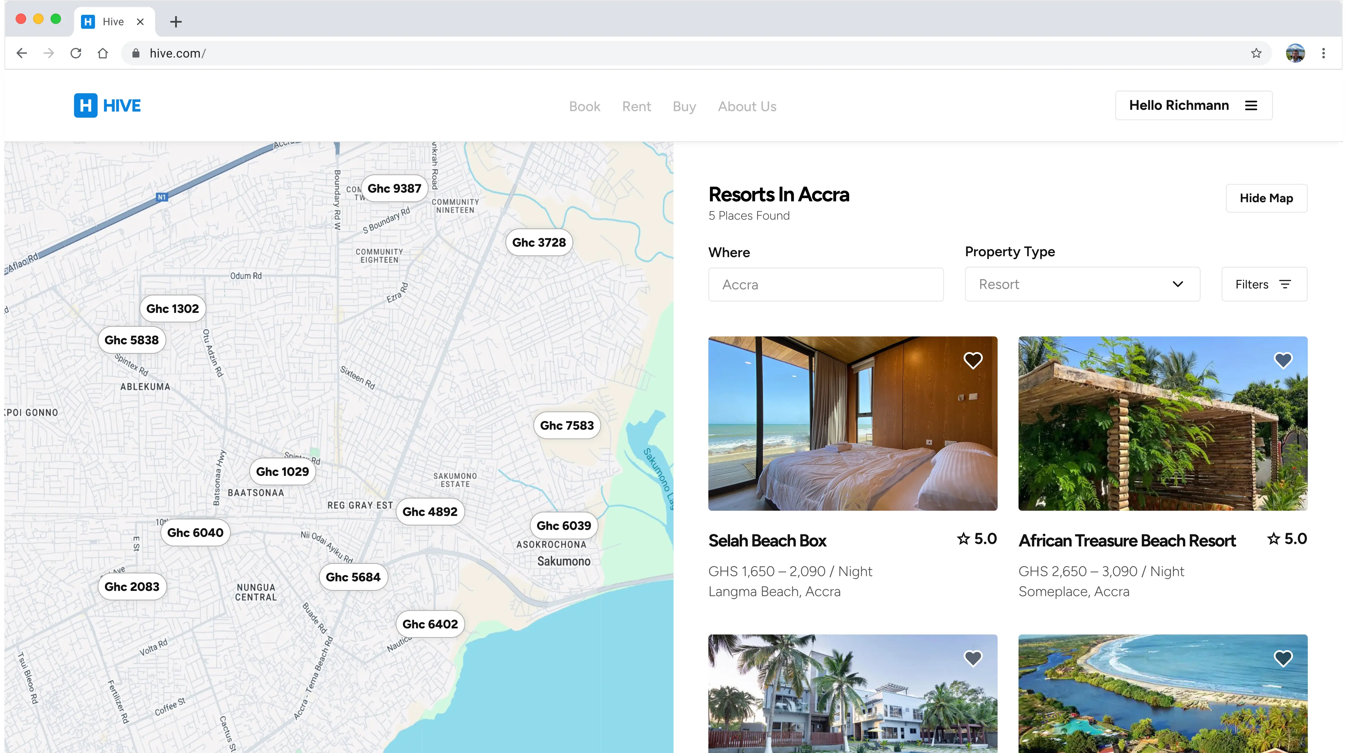Viewport: 1347px width, 753px height.
Task: Select the Ghc 7583 map price marker
Action: point(567,425)
